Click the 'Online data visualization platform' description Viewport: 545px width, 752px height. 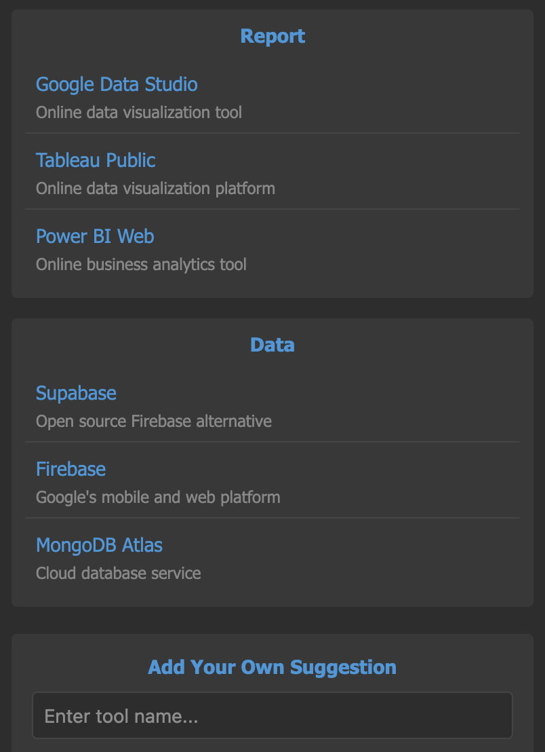coord(156,189)
